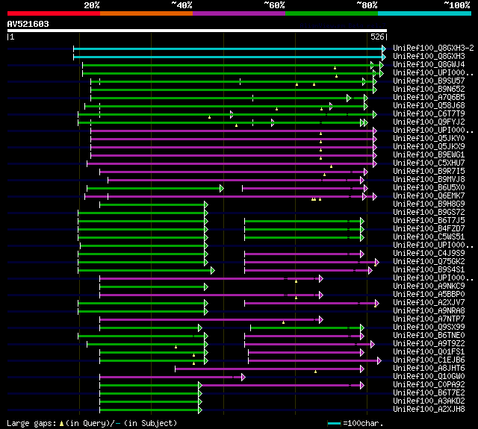Select the UniRef100_A9NRA8 label

[429, 311]
